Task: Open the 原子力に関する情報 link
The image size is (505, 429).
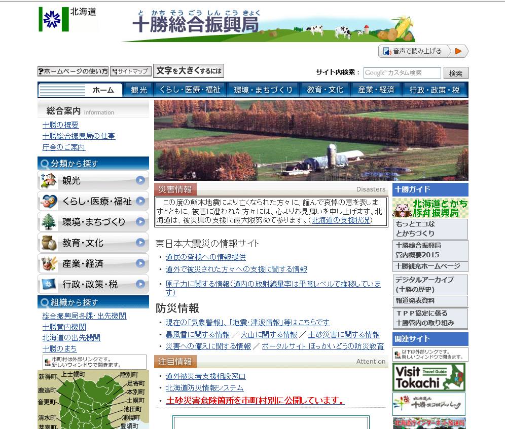Action: tap(273, 288)
